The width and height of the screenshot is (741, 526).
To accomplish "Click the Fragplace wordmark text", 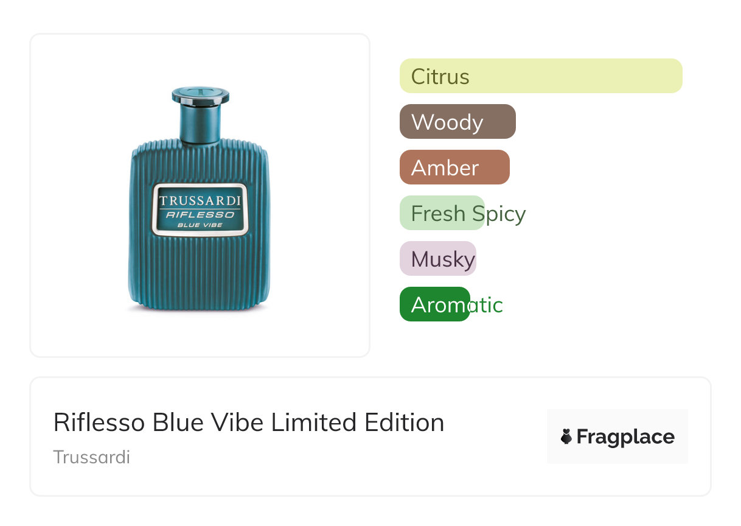I will point(625,437).
